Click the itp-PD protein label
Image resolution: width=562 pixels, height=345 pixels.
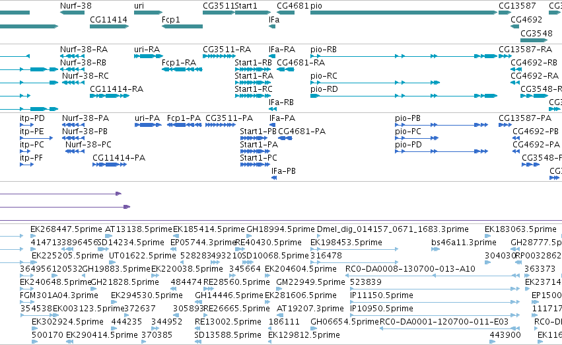point(32,118)
